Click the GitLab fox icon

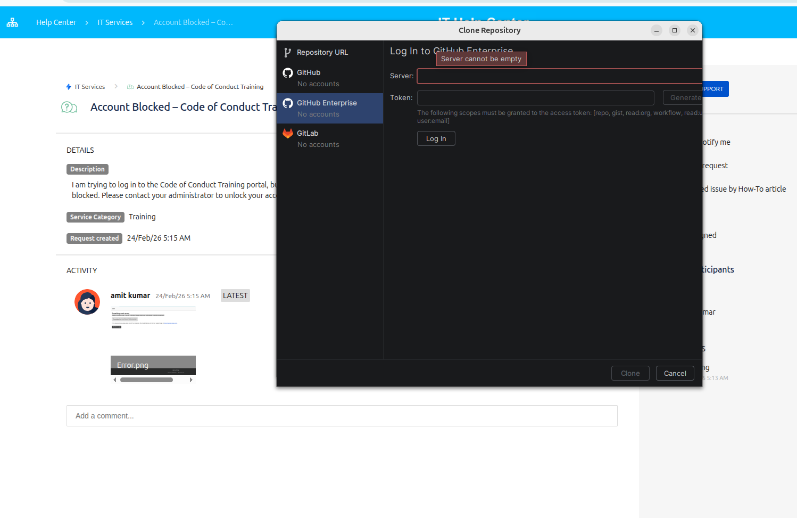(288, 134)
